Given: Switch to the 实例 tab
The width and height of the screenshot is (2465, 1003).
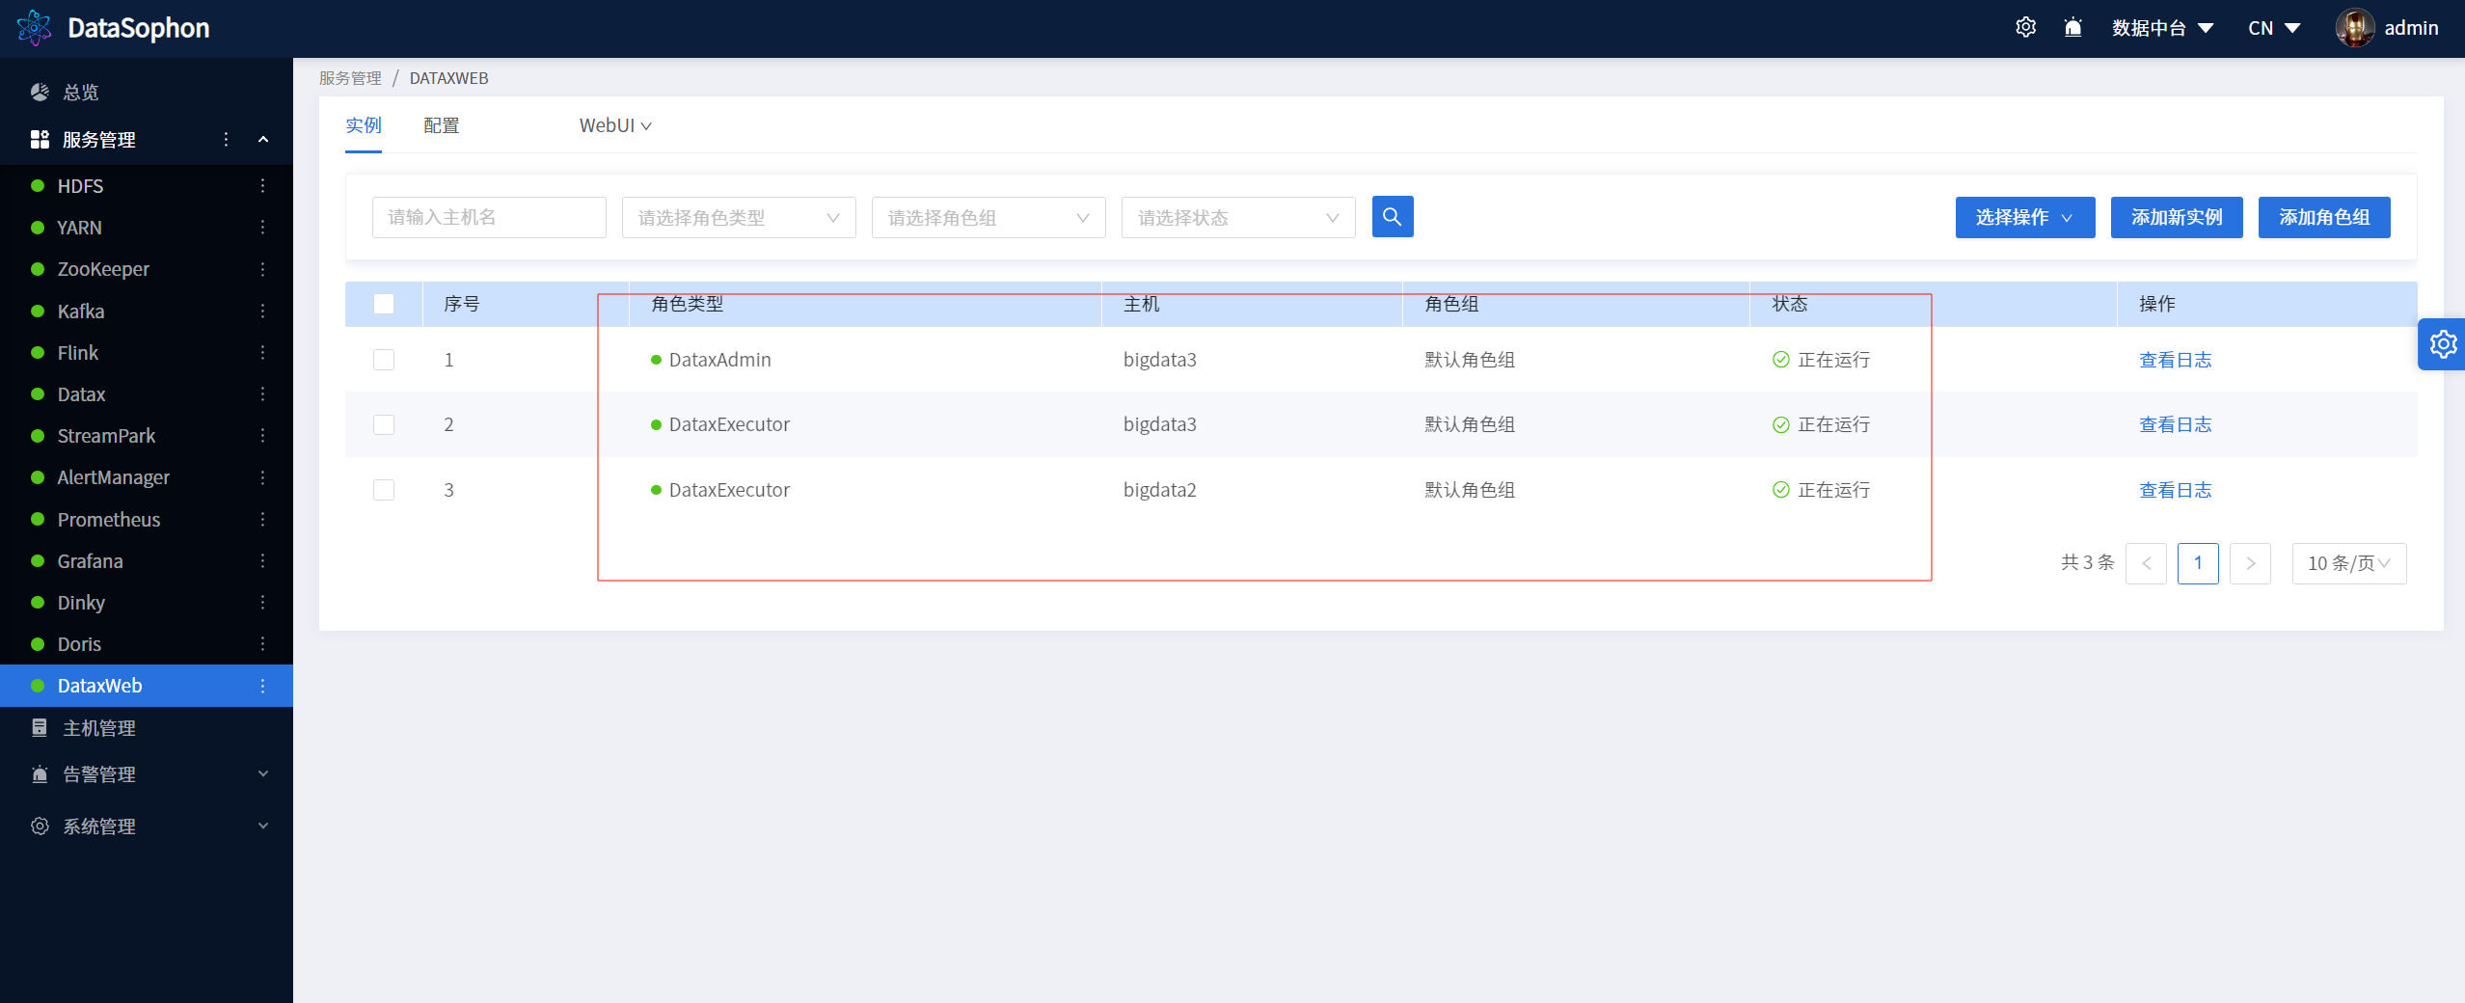Looking at the screenshot, I should pyautogui.click(x=364, y=125).
